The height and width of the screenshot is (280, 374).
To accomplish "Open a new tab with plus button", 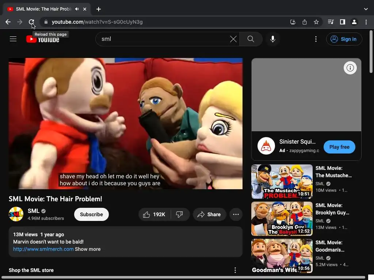I will 99,9.
